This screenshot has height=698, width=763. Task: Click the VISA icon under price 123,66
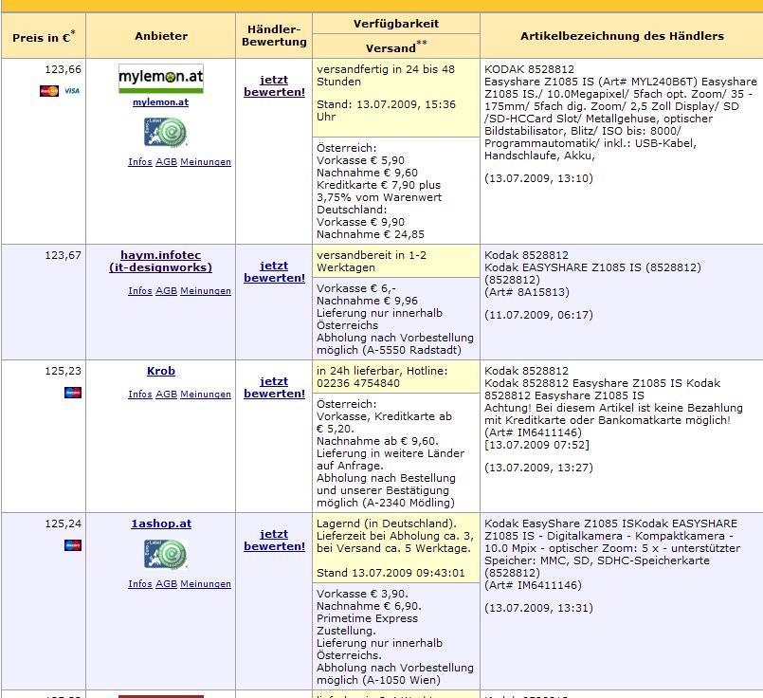coord(72,90)
